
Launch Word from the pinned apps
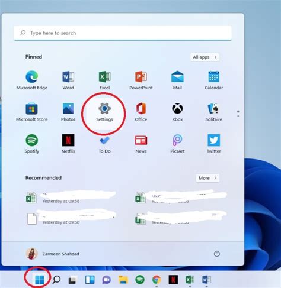(x=68, y=80)
